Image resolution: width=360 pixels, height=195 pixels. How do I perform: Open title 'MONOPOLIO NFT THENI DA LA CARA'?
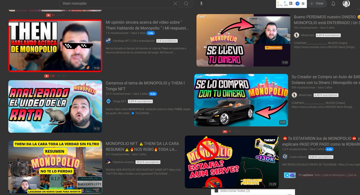click(x=142, y=146)
